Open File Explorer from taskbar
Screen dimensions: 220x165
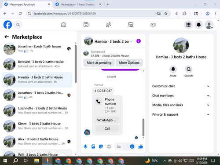pyautogui.click(x=37, y=161)
